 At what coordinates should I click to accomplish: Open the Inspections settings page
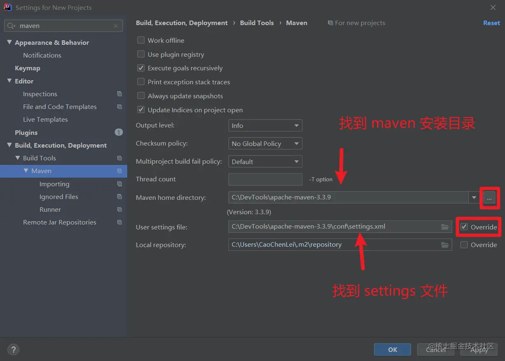[x=40, y=94]
